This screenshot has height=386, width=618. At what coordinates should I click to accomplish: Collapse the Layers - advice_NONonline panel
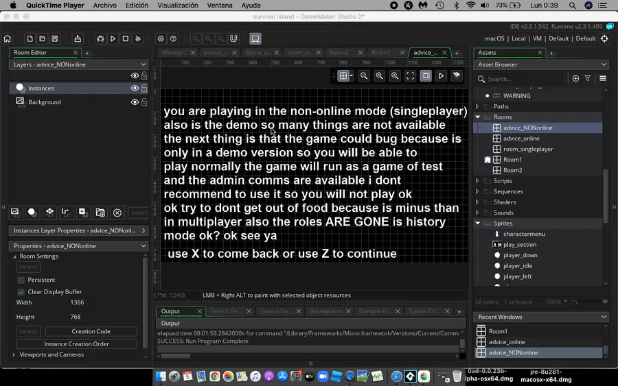[143, 64]
